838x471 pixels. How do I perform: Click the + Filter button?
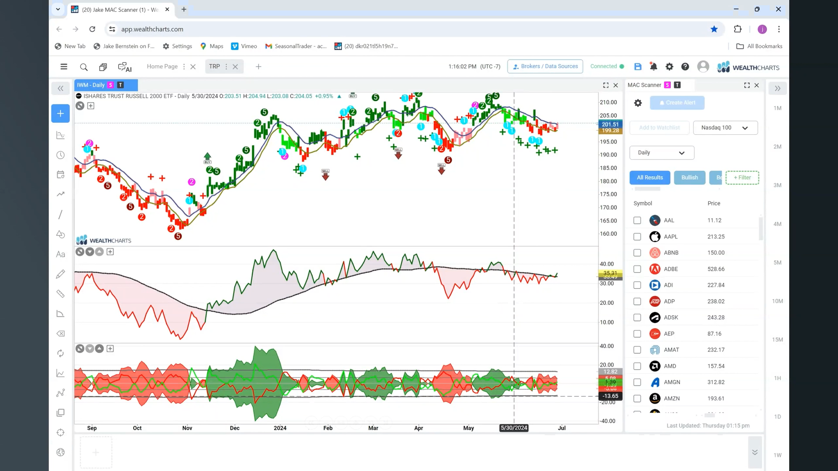742,177
